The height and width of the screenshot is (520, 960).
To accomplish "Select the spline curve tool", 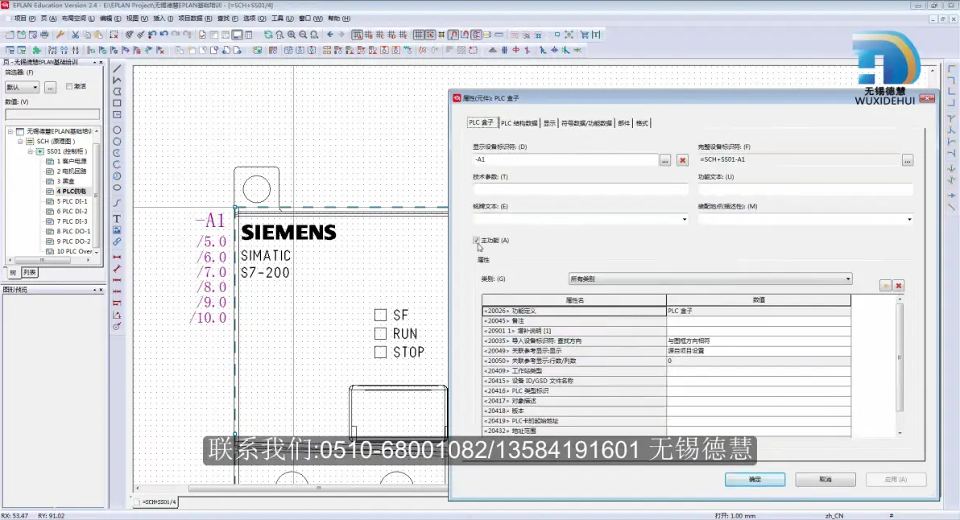I will [x=116, y=203].
